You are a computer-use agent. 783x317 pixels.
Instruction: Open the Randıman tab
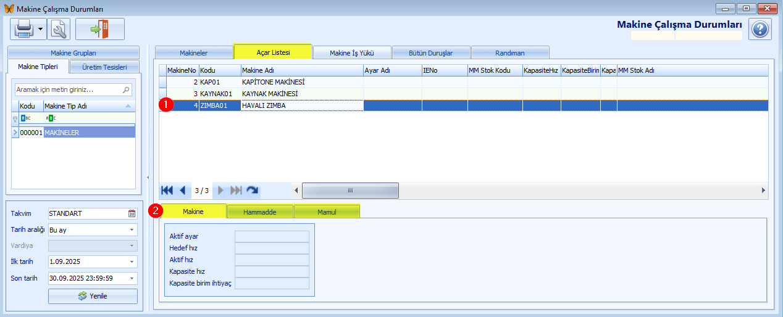tap(509, 53)
